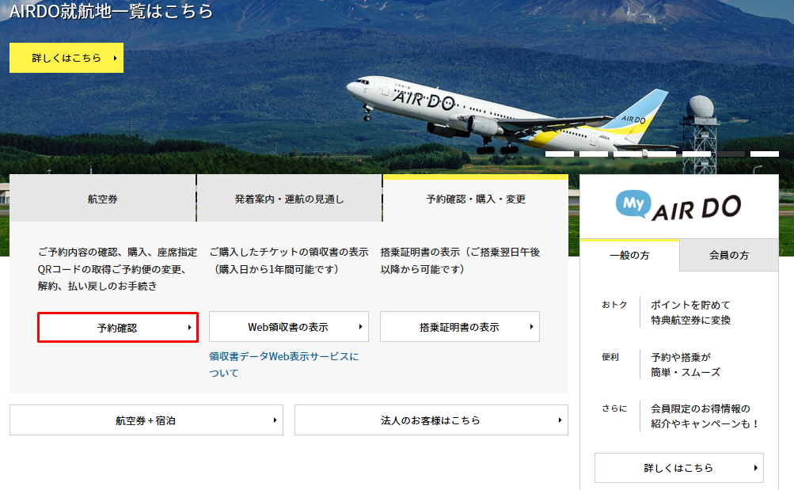The height and width of the screenshot is (490, 794).
Task: Open the 予約確認・購入・変更 tab
Action: click(x=476, y=199)
